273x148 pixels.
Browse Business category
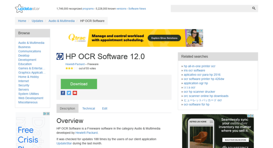24,47
